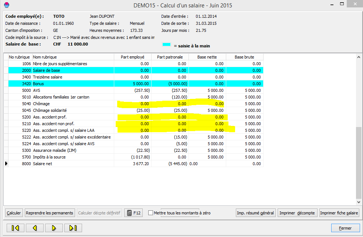
Task: Click the vertical scrollbar thumb
Action: pyautogui.click(x=359, y=162)
